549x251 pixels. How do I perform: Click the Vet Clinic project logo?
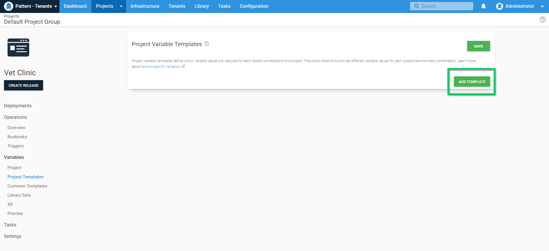(x=18, y=48)
